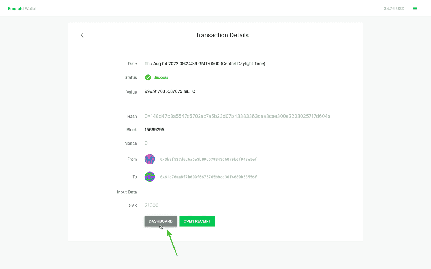
Task: Click the From address identicon avatar
Action: 150,159
